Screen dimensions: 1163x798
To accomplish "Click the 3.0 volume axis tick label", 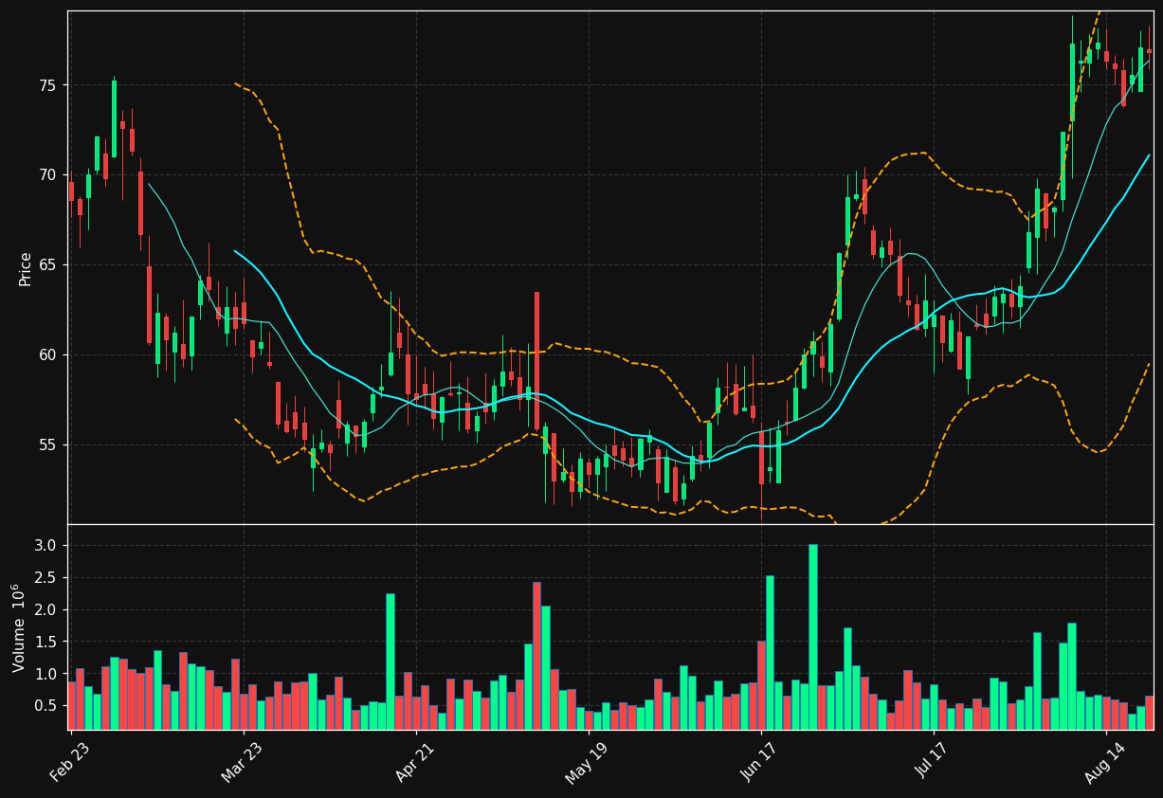I will point(46,546).
